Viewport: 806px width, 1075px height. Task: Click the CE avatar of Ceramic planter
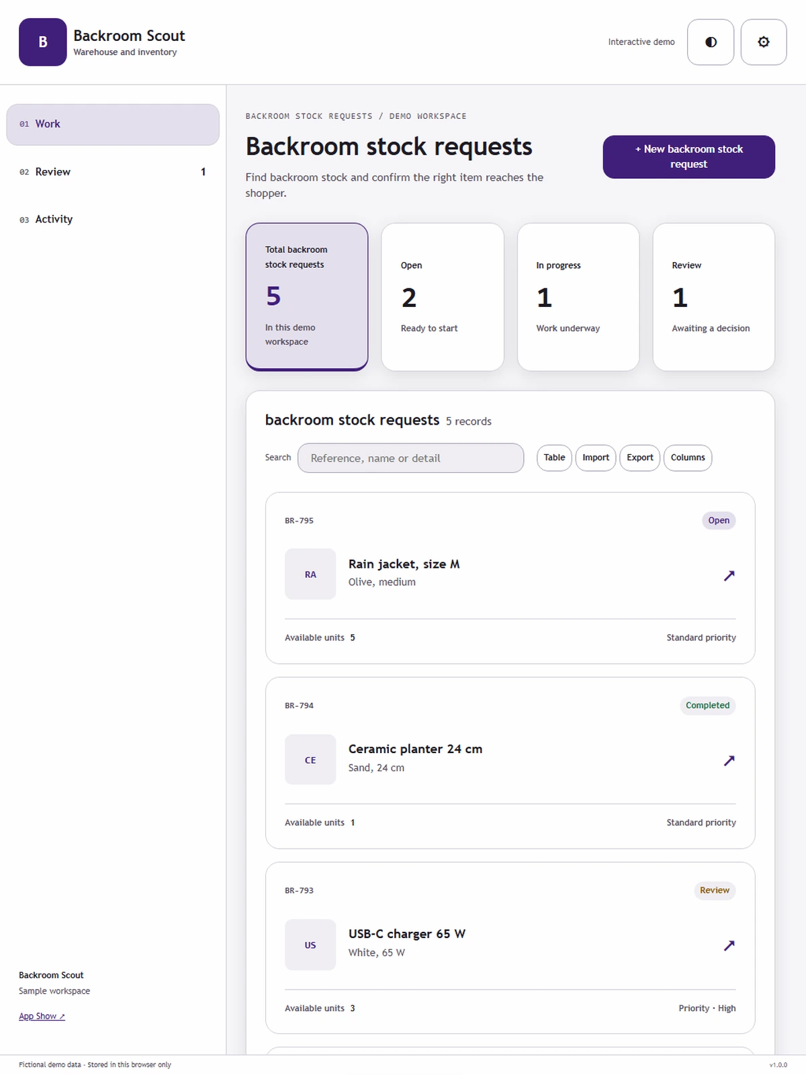click(310, 760)
